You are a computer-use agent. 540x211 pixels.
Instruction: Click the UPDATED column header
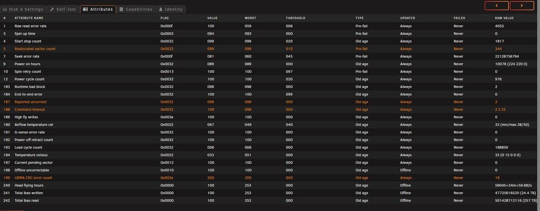407,18
